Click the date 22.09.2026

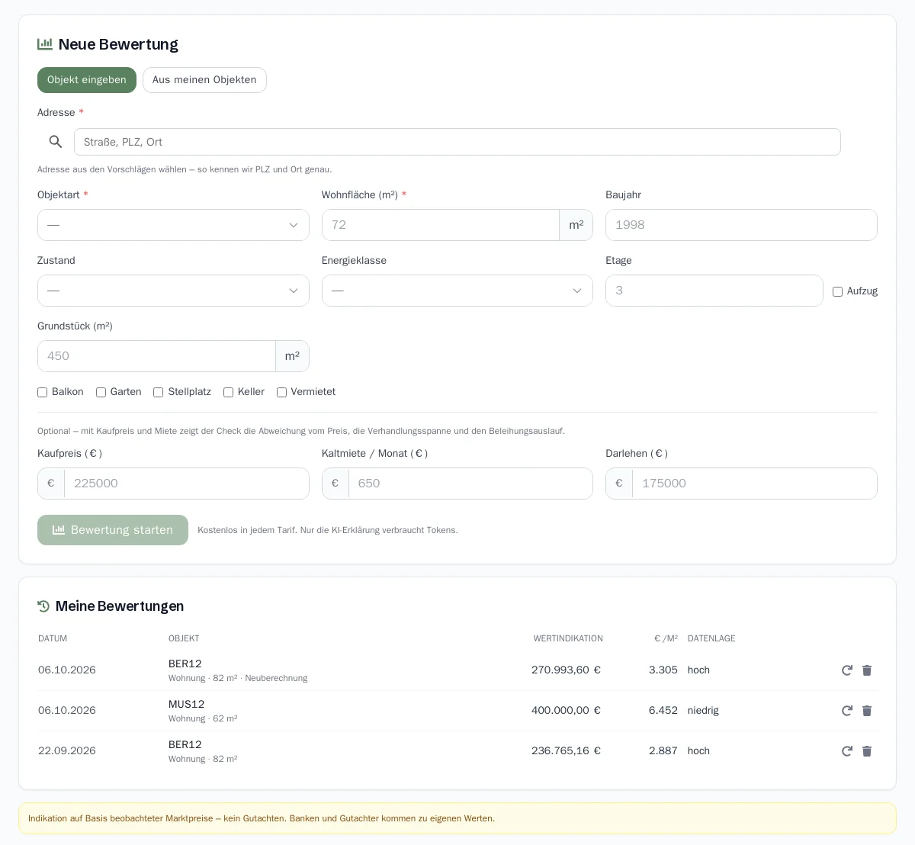67,751
